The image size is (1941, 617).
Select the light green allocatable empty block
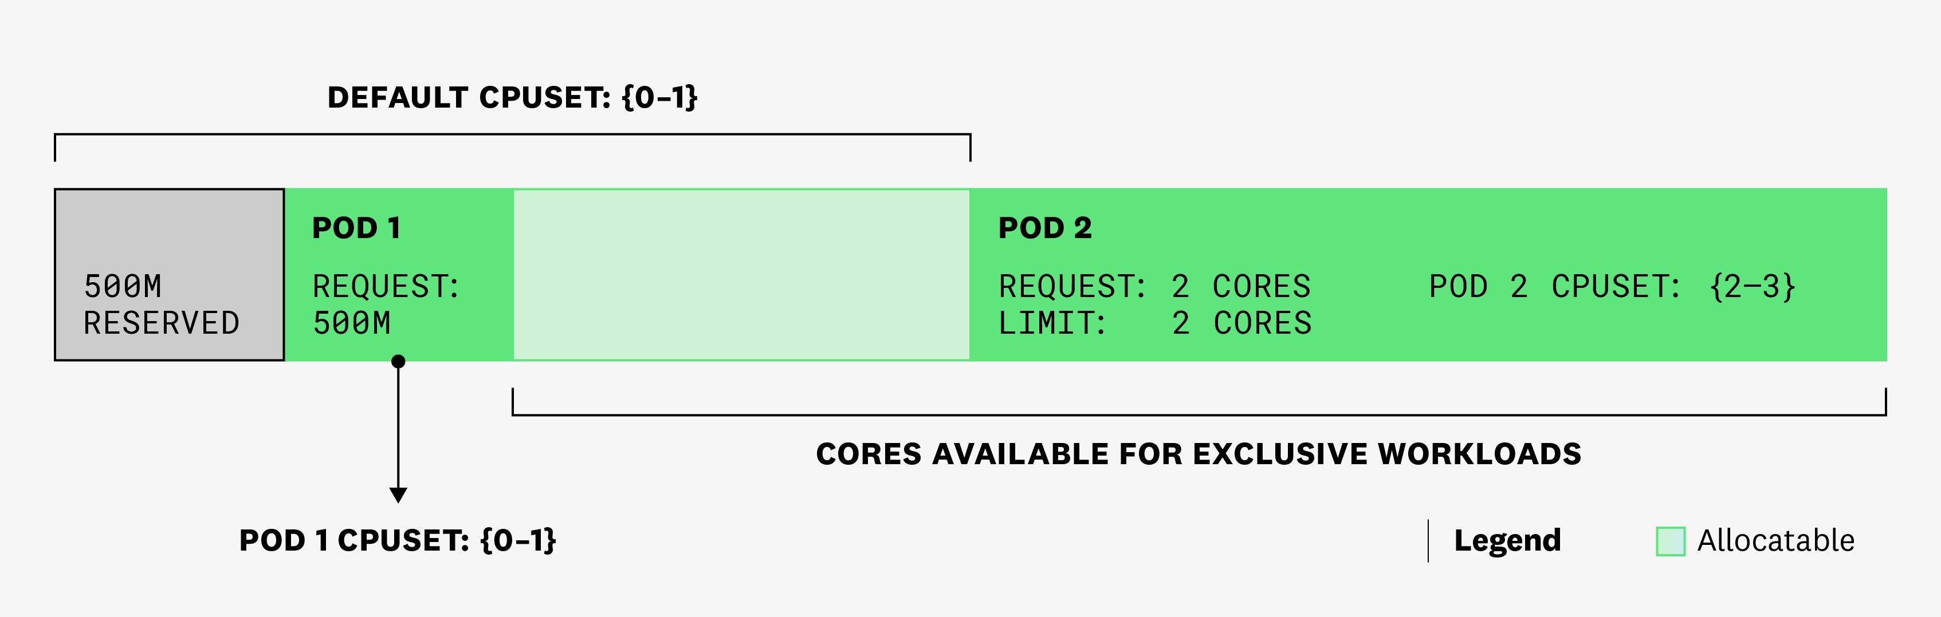coord(741,275)
